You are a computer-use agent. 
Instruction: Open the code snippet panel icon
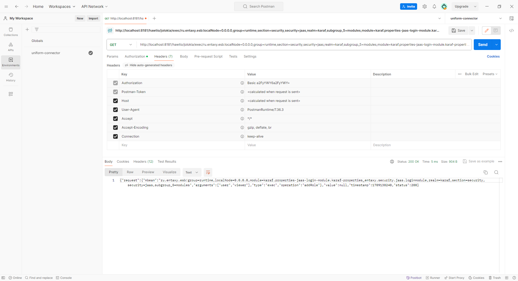point(511,31)
